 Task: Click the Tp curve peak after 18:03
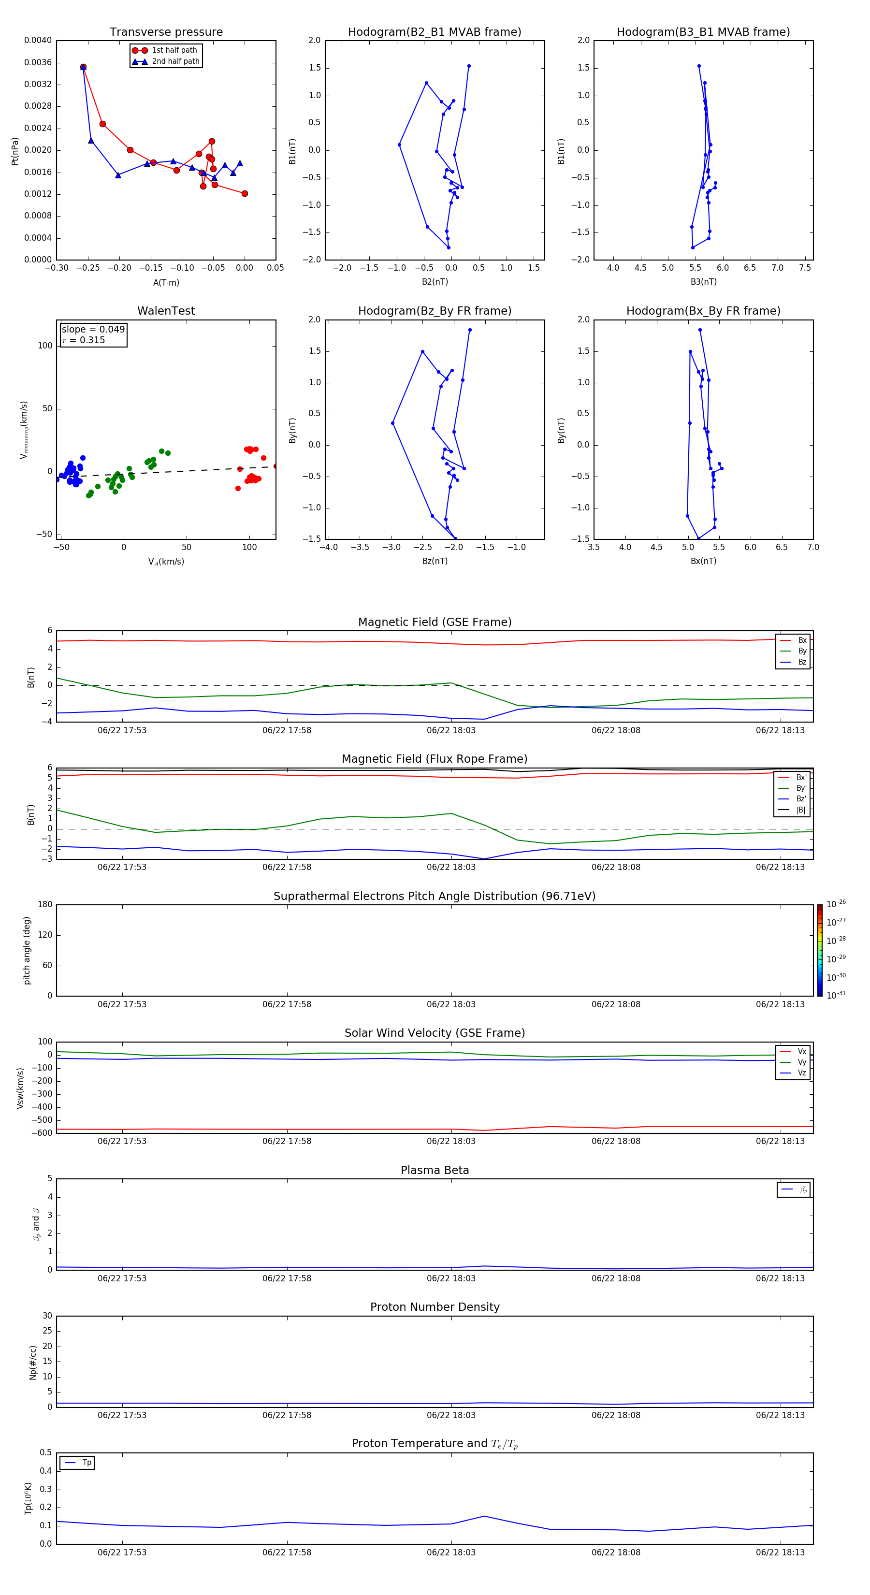tap(484, 1516)
